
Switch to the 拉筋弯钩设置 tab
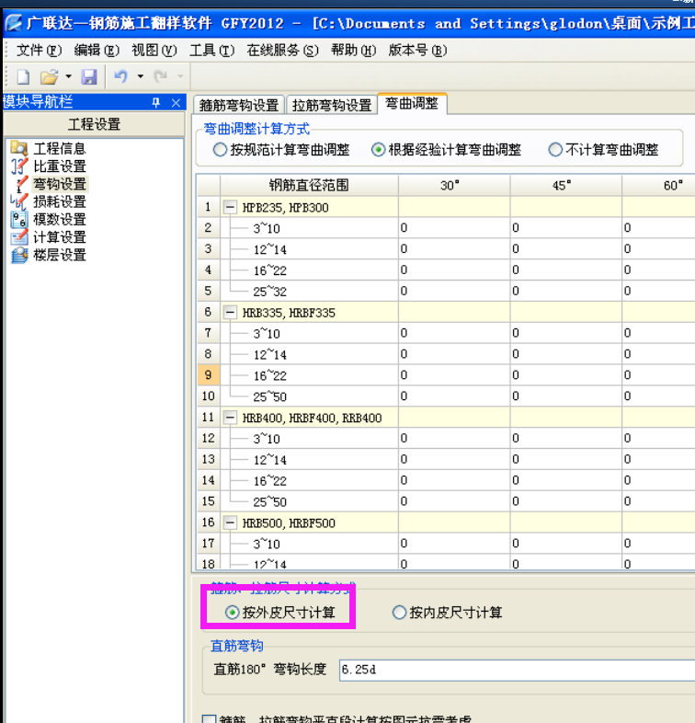pyautogui.click(x=332, y=105)
